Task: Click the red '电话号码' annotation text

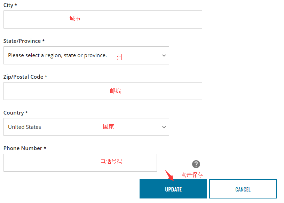Action: coord(111,162)
